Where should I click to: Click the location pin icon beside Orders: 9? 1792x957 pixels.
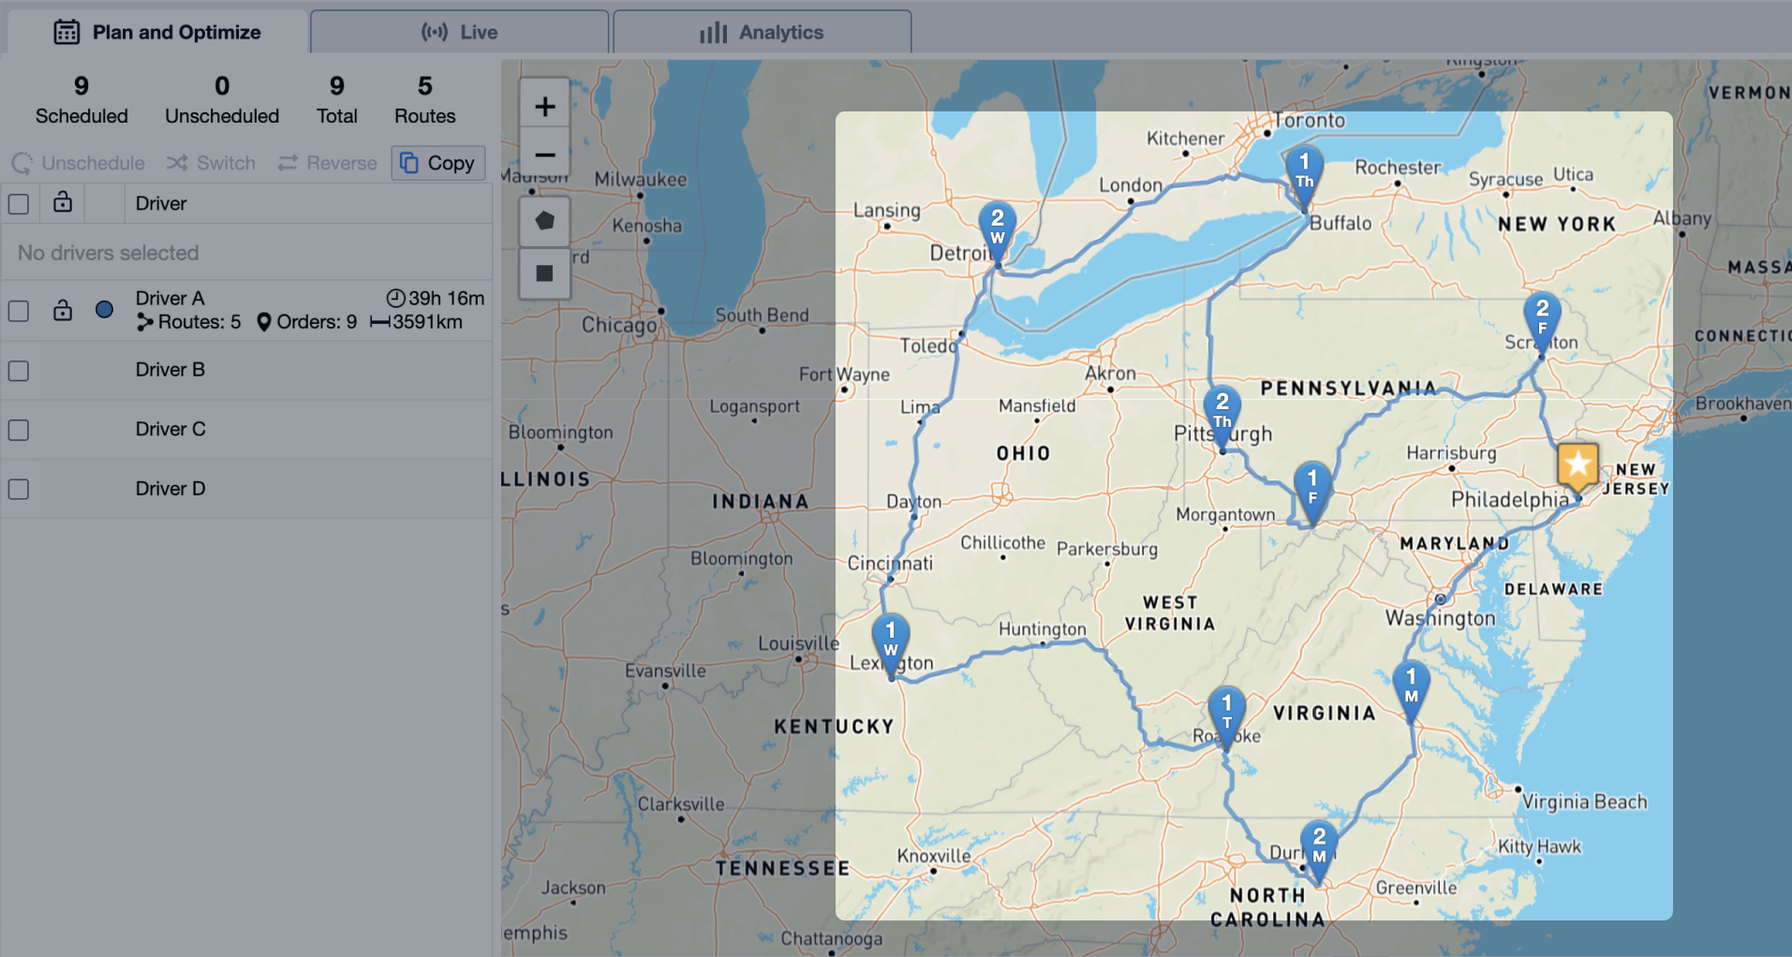point(264,322)
